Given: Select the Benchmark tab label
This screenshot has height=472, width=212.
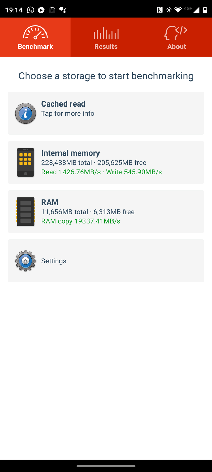Looking at the screenshot, I should point(35,47).
